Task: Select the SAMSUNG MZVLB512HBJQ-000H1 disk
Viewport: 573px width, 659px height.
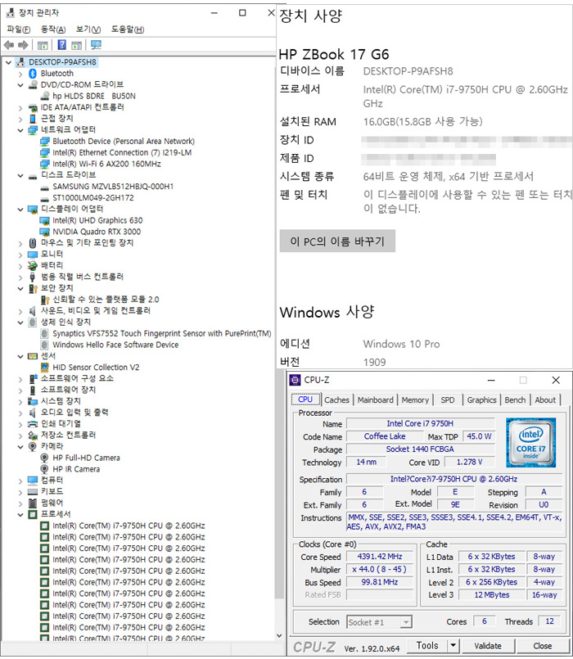Action: pyautogui.click(x=113, y=186)
